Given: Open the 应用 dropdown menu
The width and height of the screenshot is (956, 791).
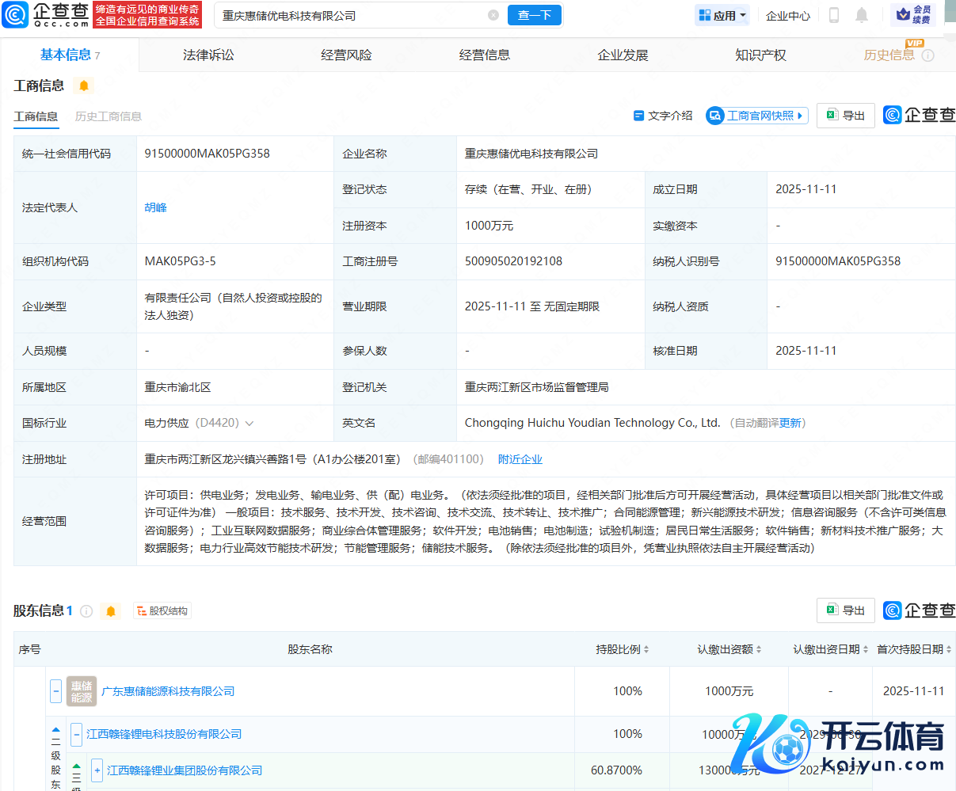Looking at the screenshot, I should pos(722,15).
